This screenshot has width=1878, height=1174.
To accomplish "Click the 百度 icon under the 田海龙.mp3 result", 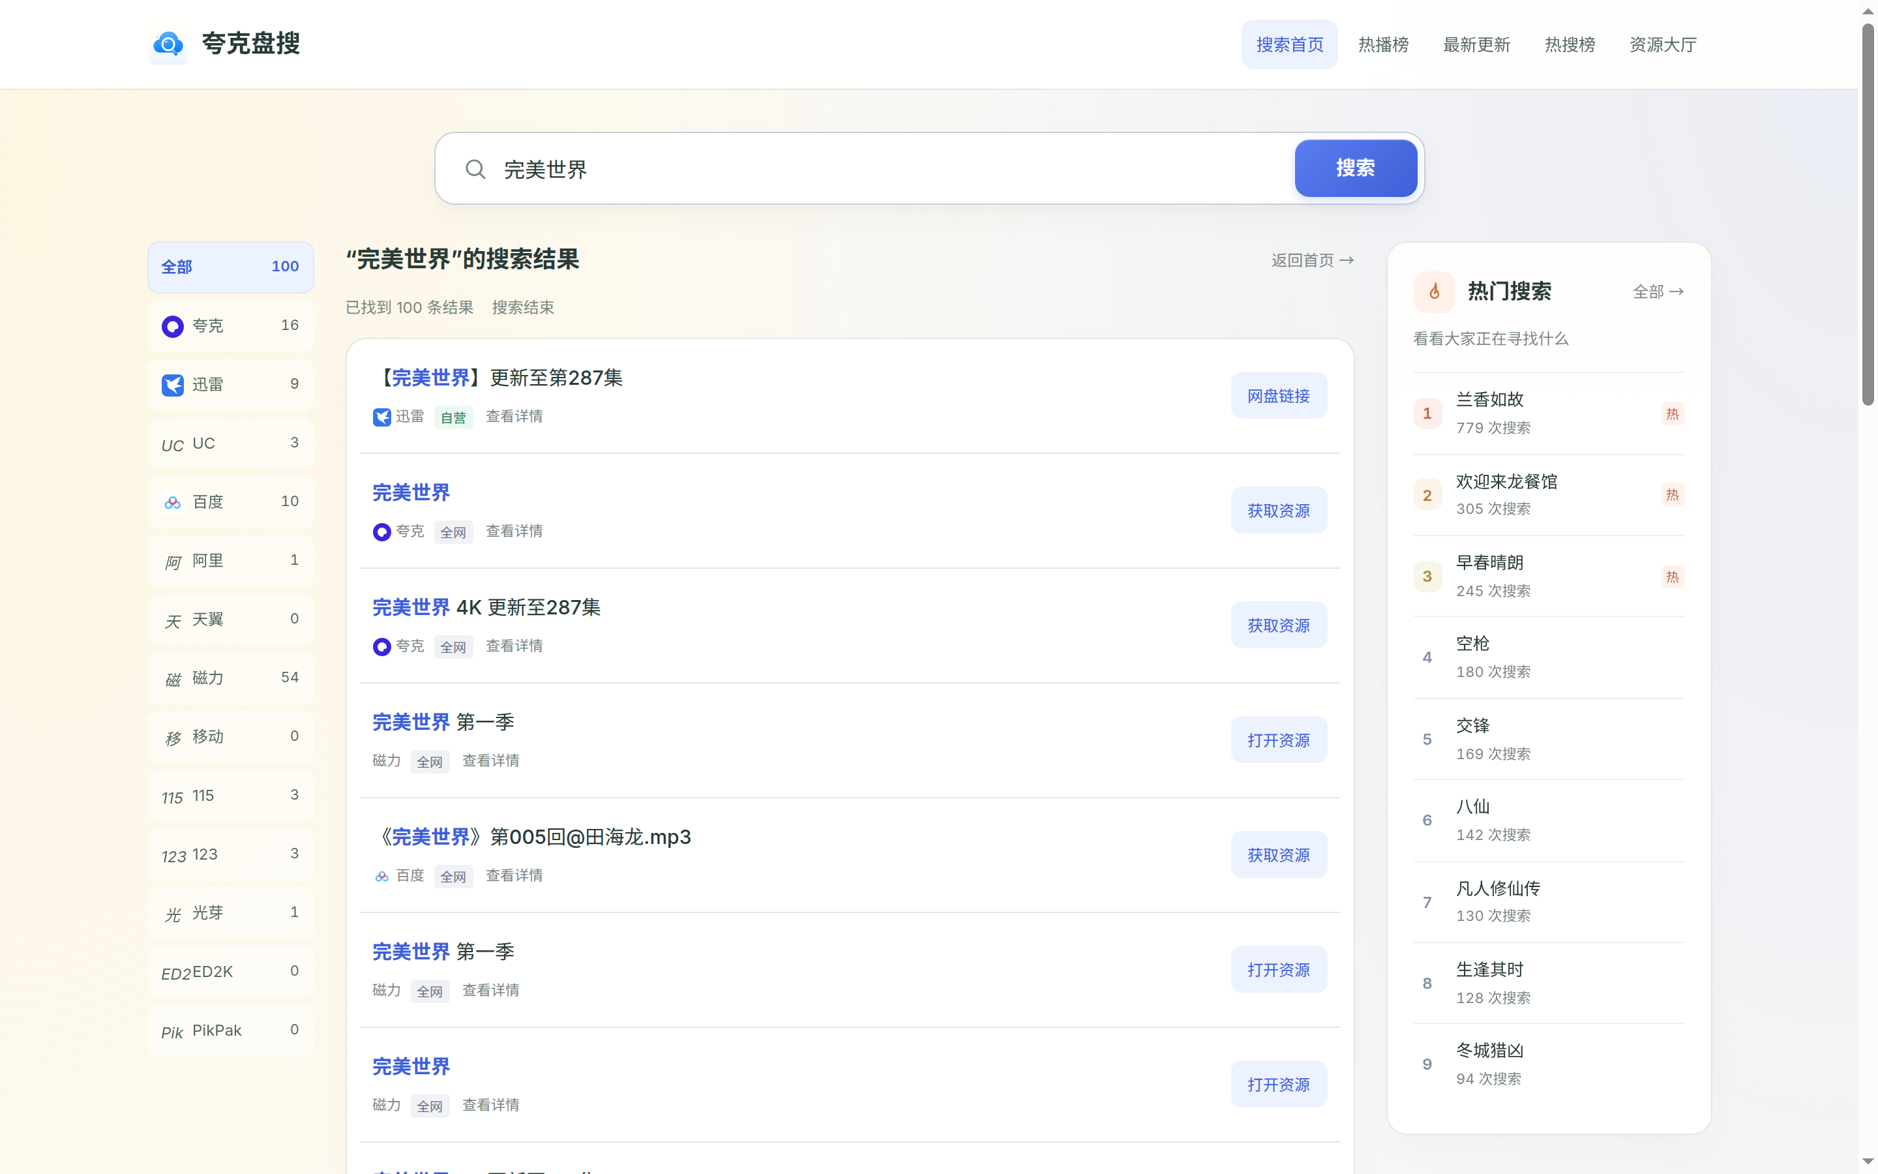I will [x=382, y=877].
